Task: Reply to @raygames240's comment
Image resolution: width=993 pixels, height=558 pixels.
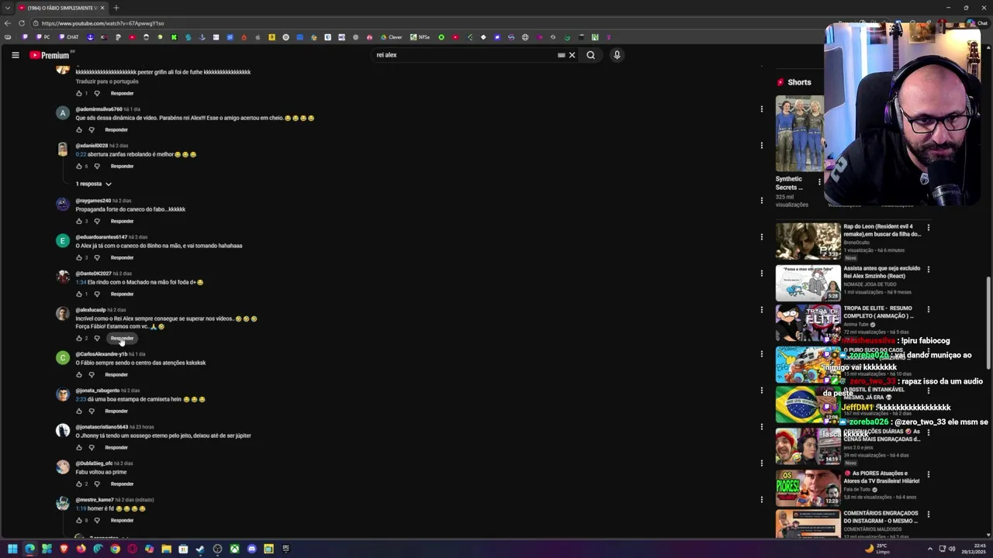Action: click(122, 221)
